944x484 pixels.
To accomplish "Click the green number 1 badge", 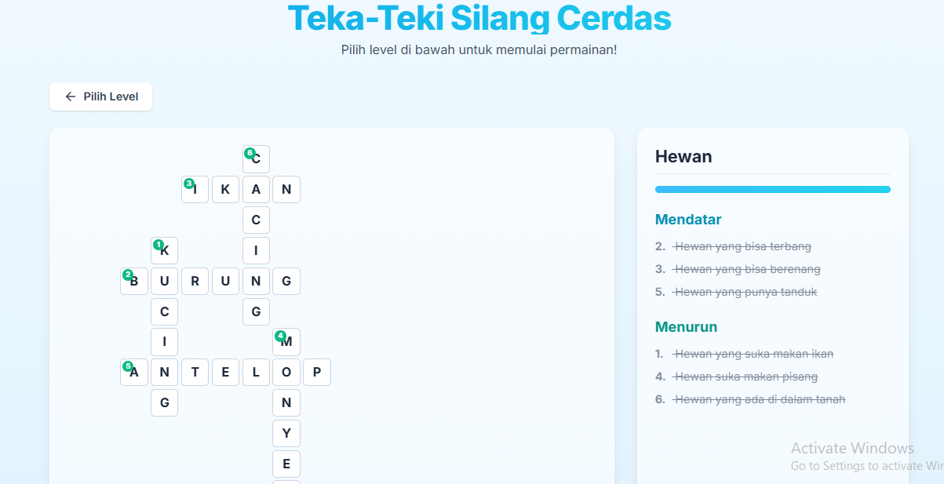I will [158, 245].
